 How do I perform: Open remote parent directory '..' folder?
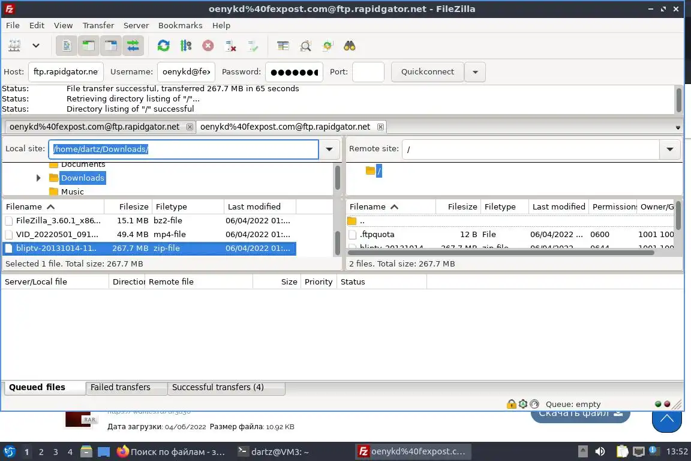point(510,221)
